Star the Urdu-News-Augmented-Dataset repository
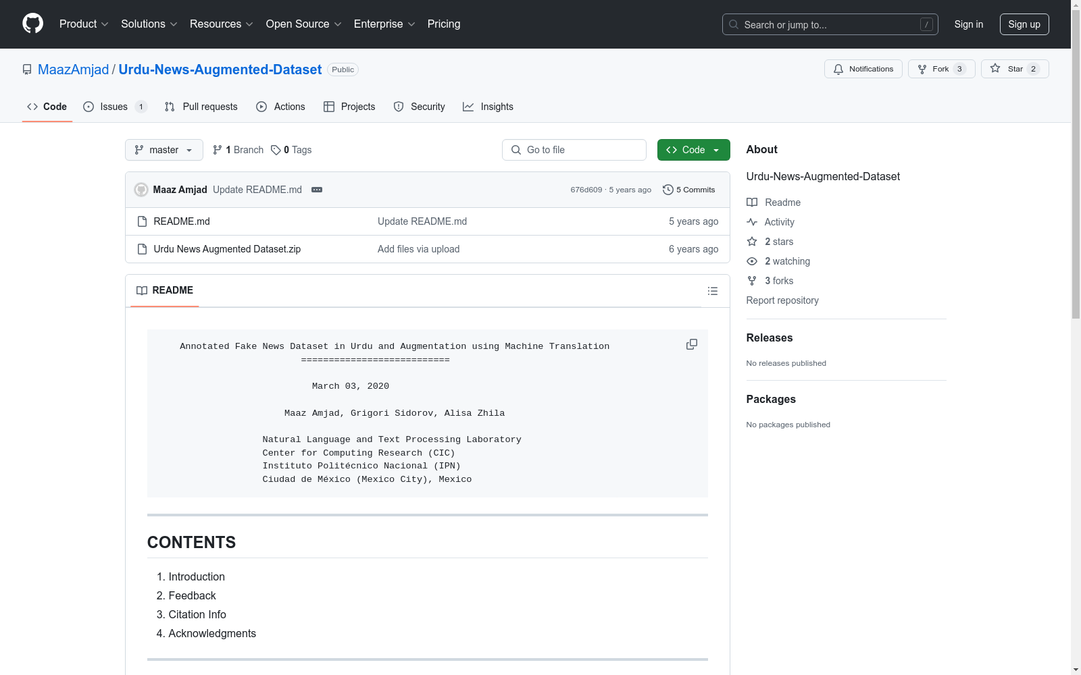1081x675 pixels. pyautogui.click(x=1015, y=69)
